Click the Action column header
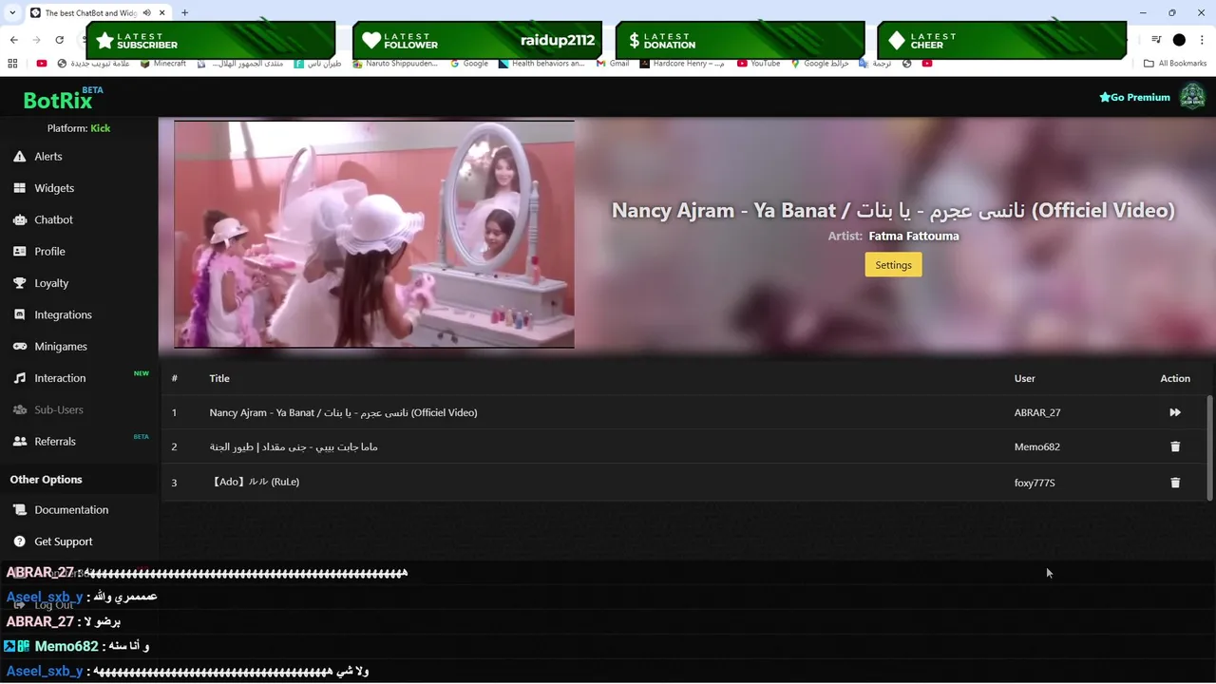 pos(1175,378)
